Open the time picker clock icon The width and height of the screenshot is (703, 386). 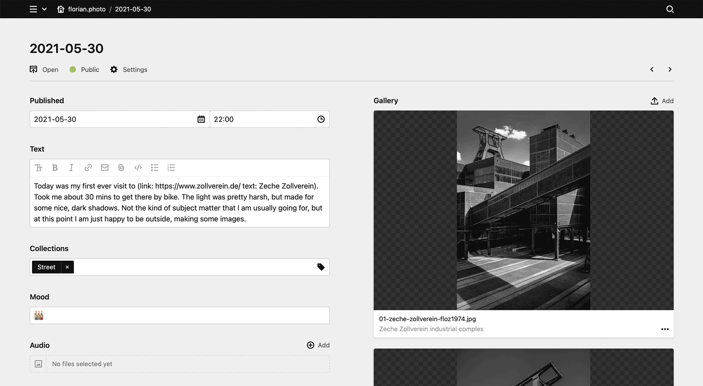pyautogui.click(x=321, y=119)
